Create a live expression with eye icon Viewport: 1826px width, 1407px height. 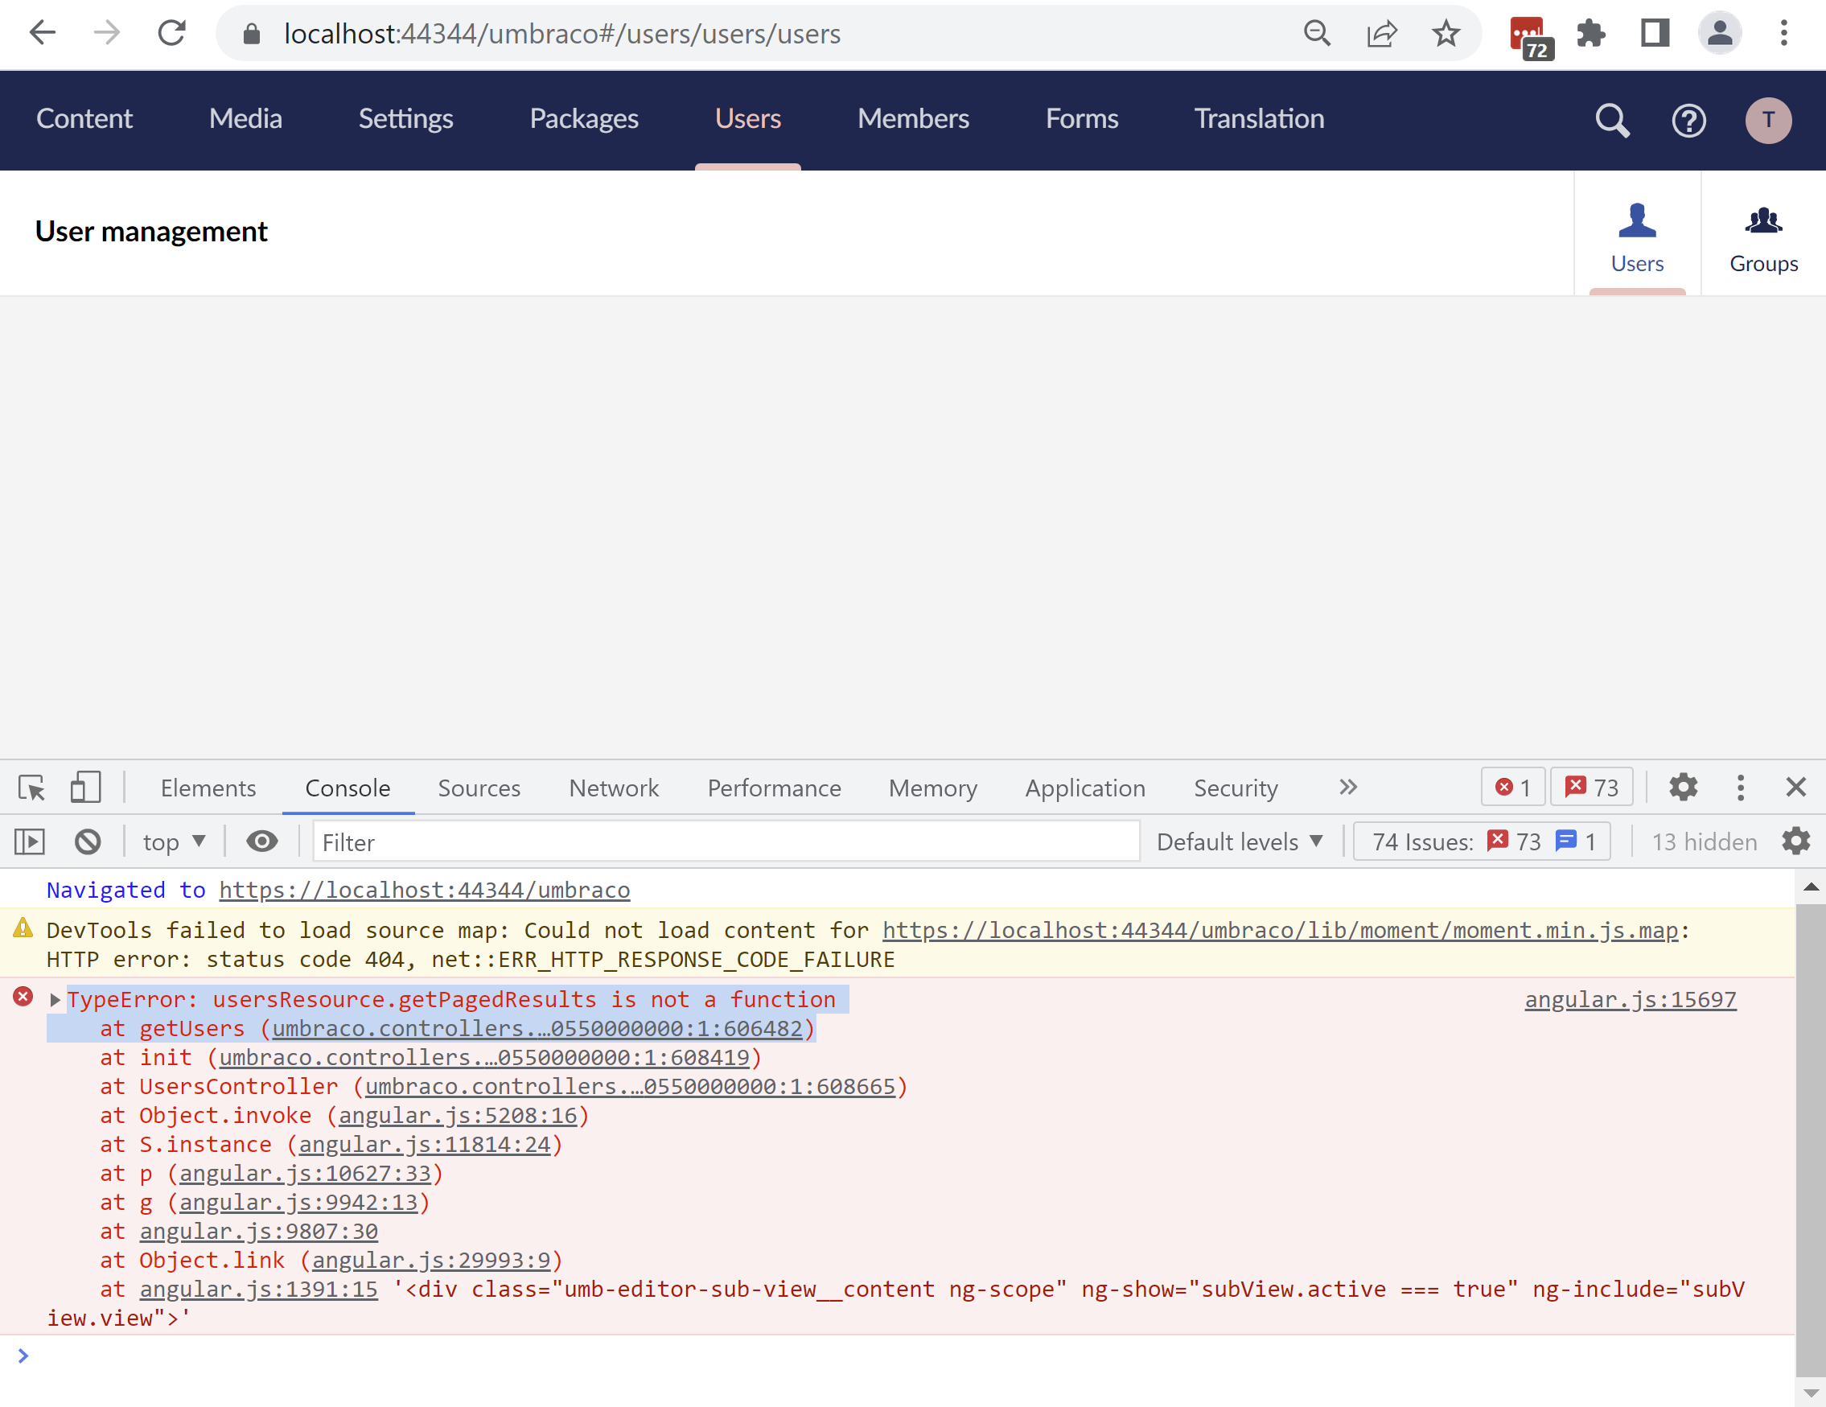(x=261, y=841)
